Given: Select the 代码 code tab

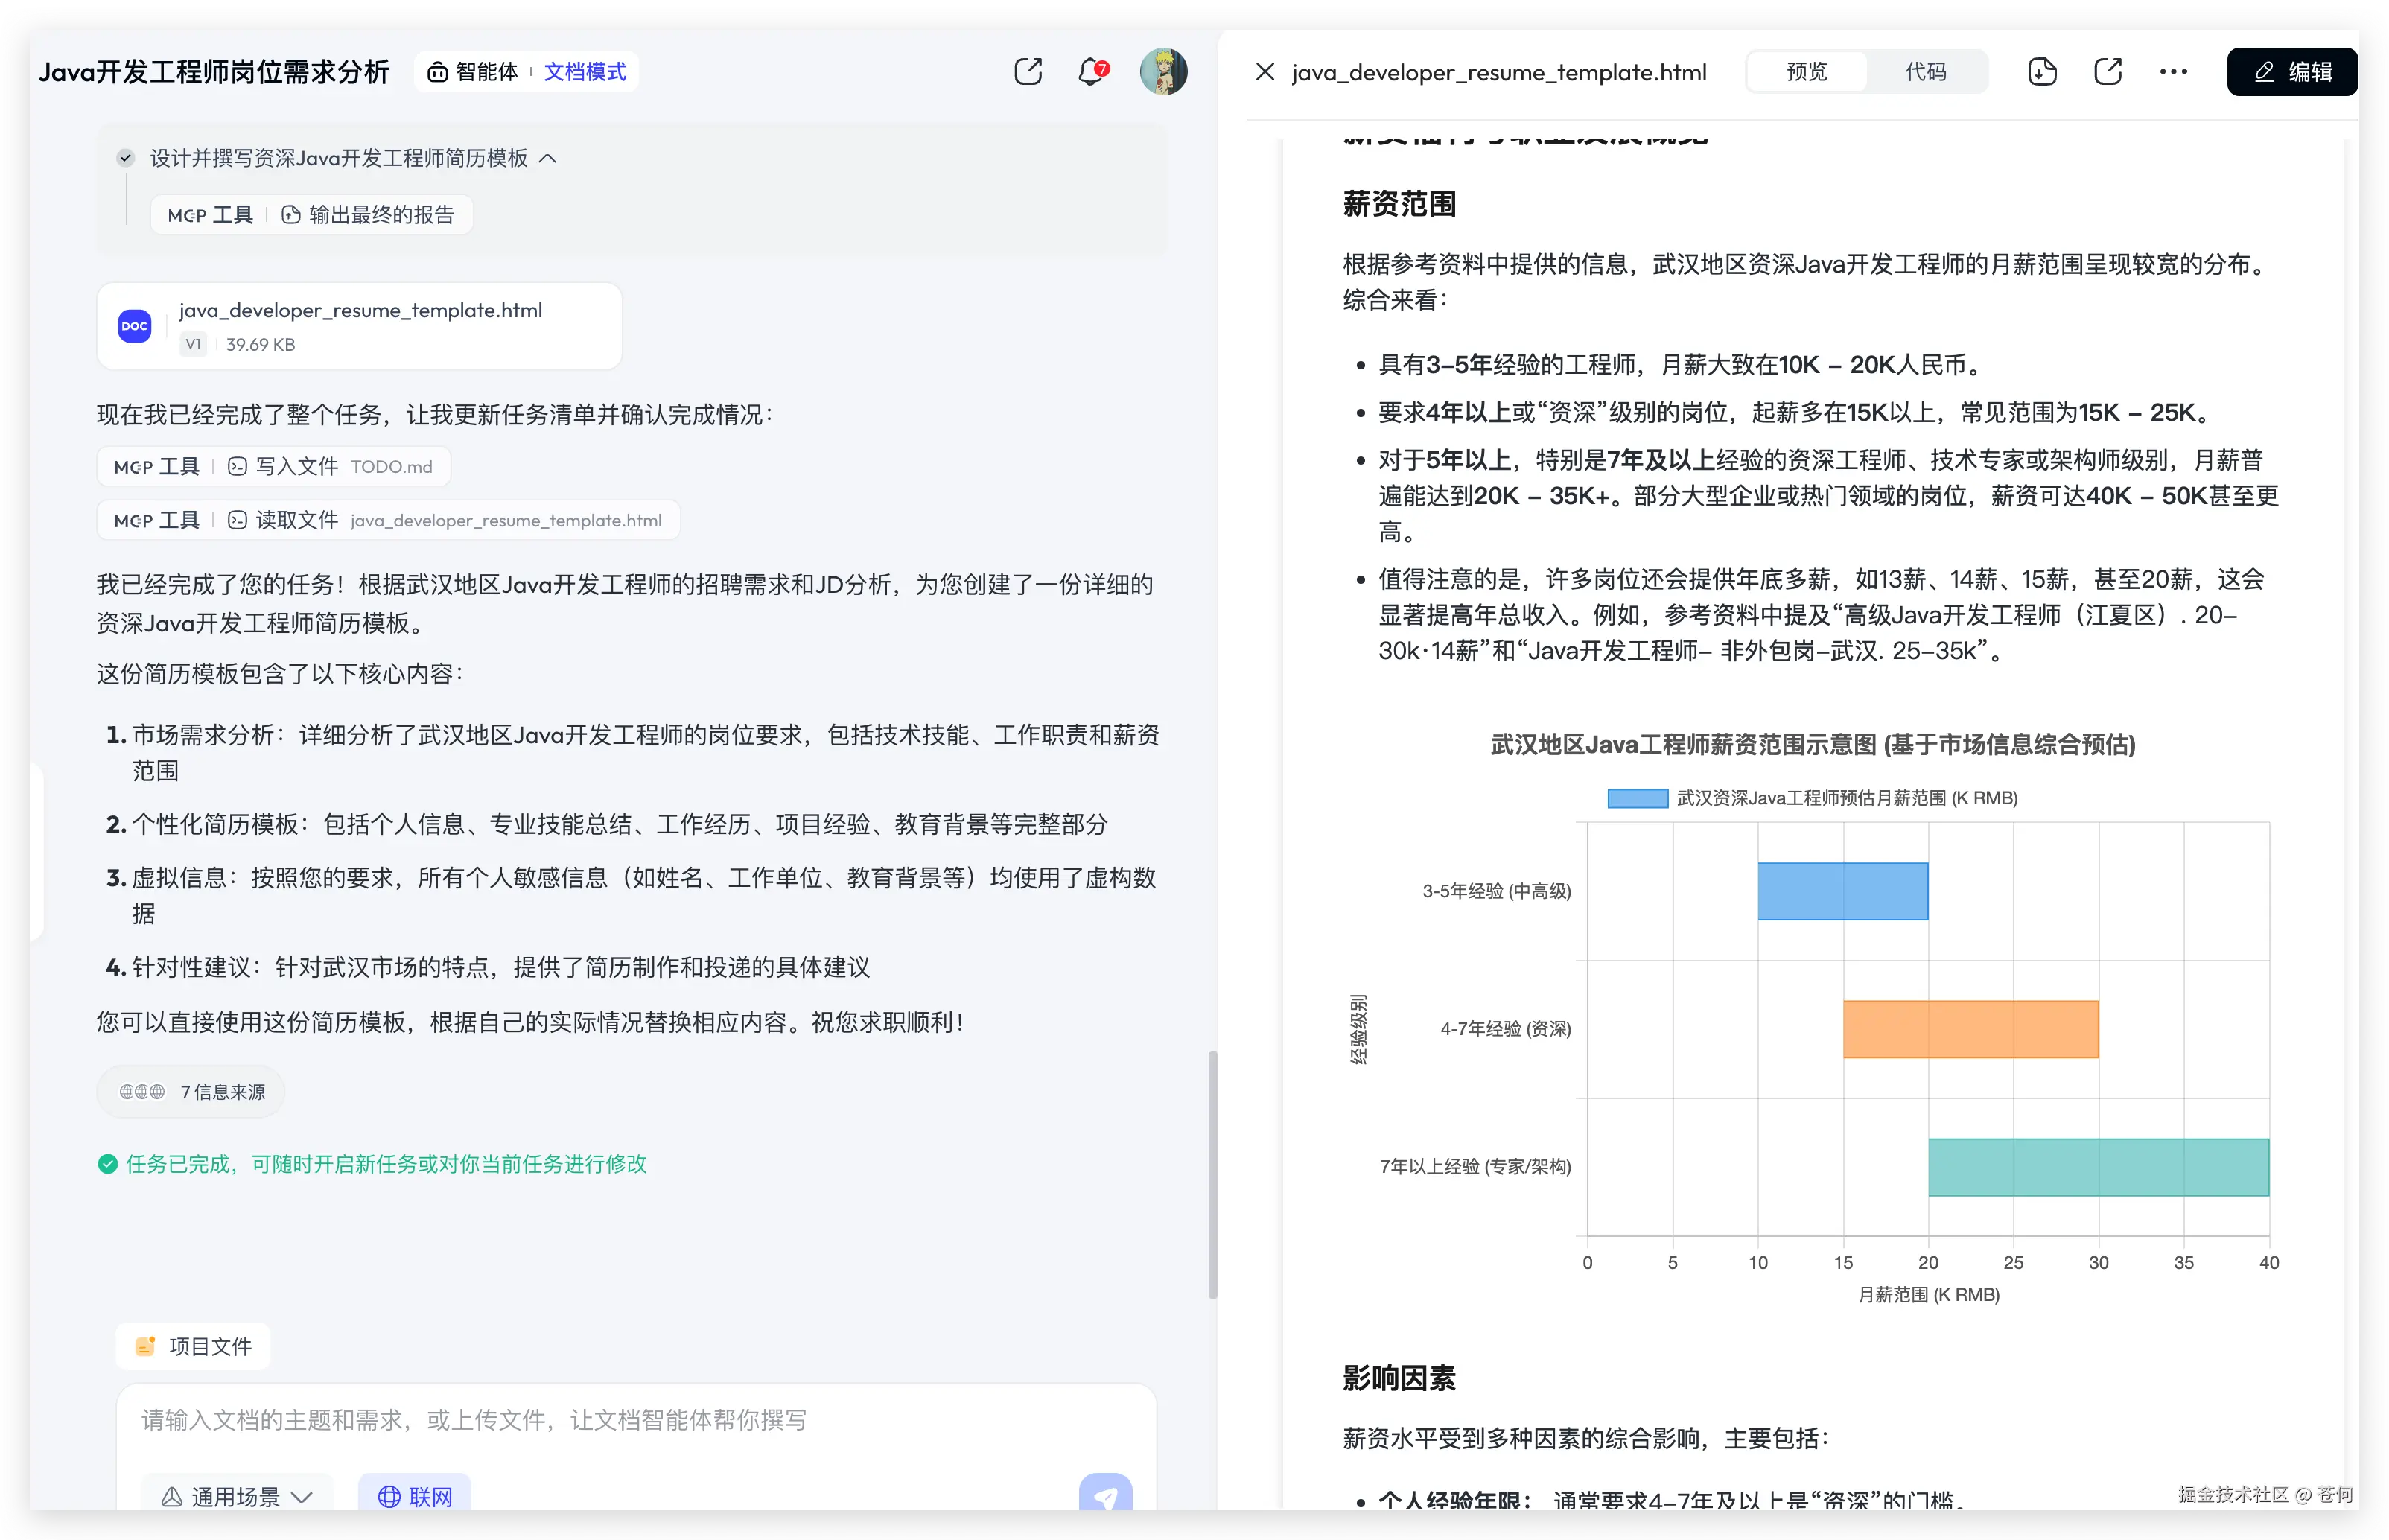Looking at the screenshot, I should [1925, 72].
